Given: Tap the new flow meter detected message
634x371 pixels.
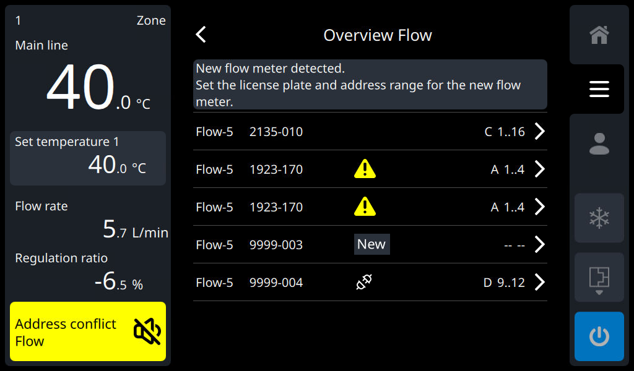Looking at the screenshot, I should click(x=370, y=85).
